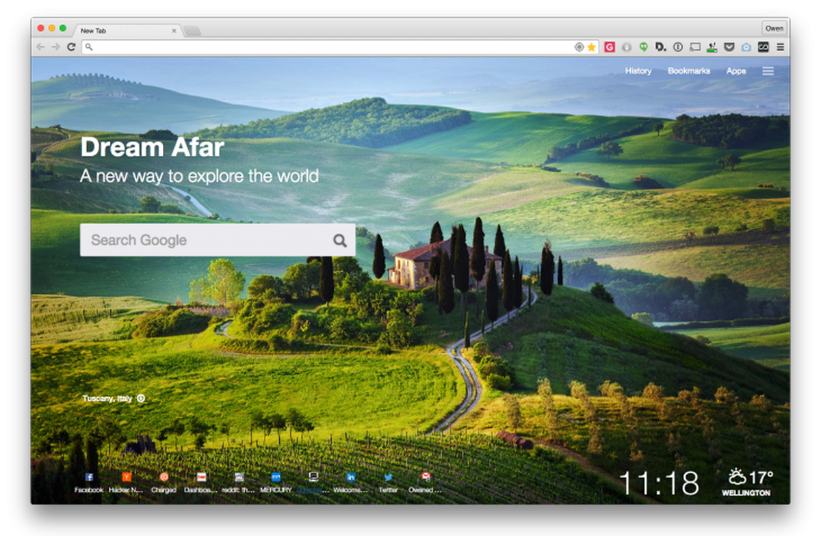Go back to the previous page
This screenshot has width=821, height=536.
coord(40,47)
